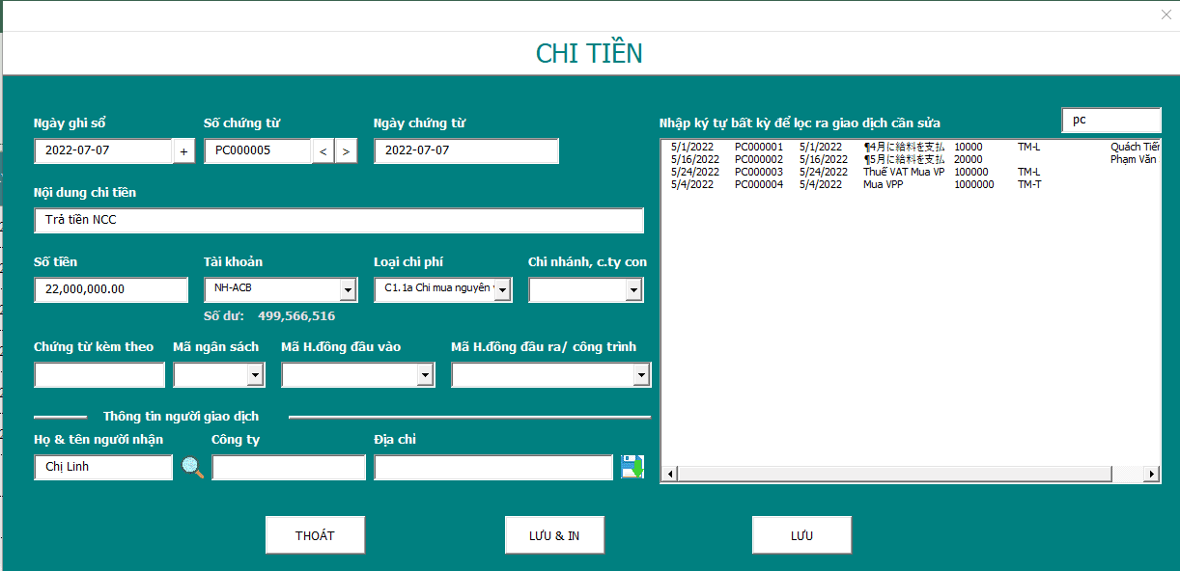The image size is (1180, 571).
Task: Click the magnifier icon to search recipient
Action: [193, 468]
